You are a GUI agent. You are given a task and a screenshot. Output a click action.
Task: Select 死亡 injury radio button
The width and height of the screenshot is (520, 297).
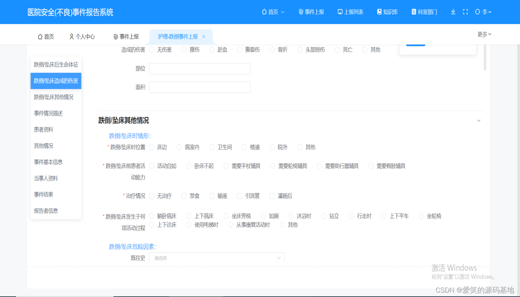click(337, 50)
